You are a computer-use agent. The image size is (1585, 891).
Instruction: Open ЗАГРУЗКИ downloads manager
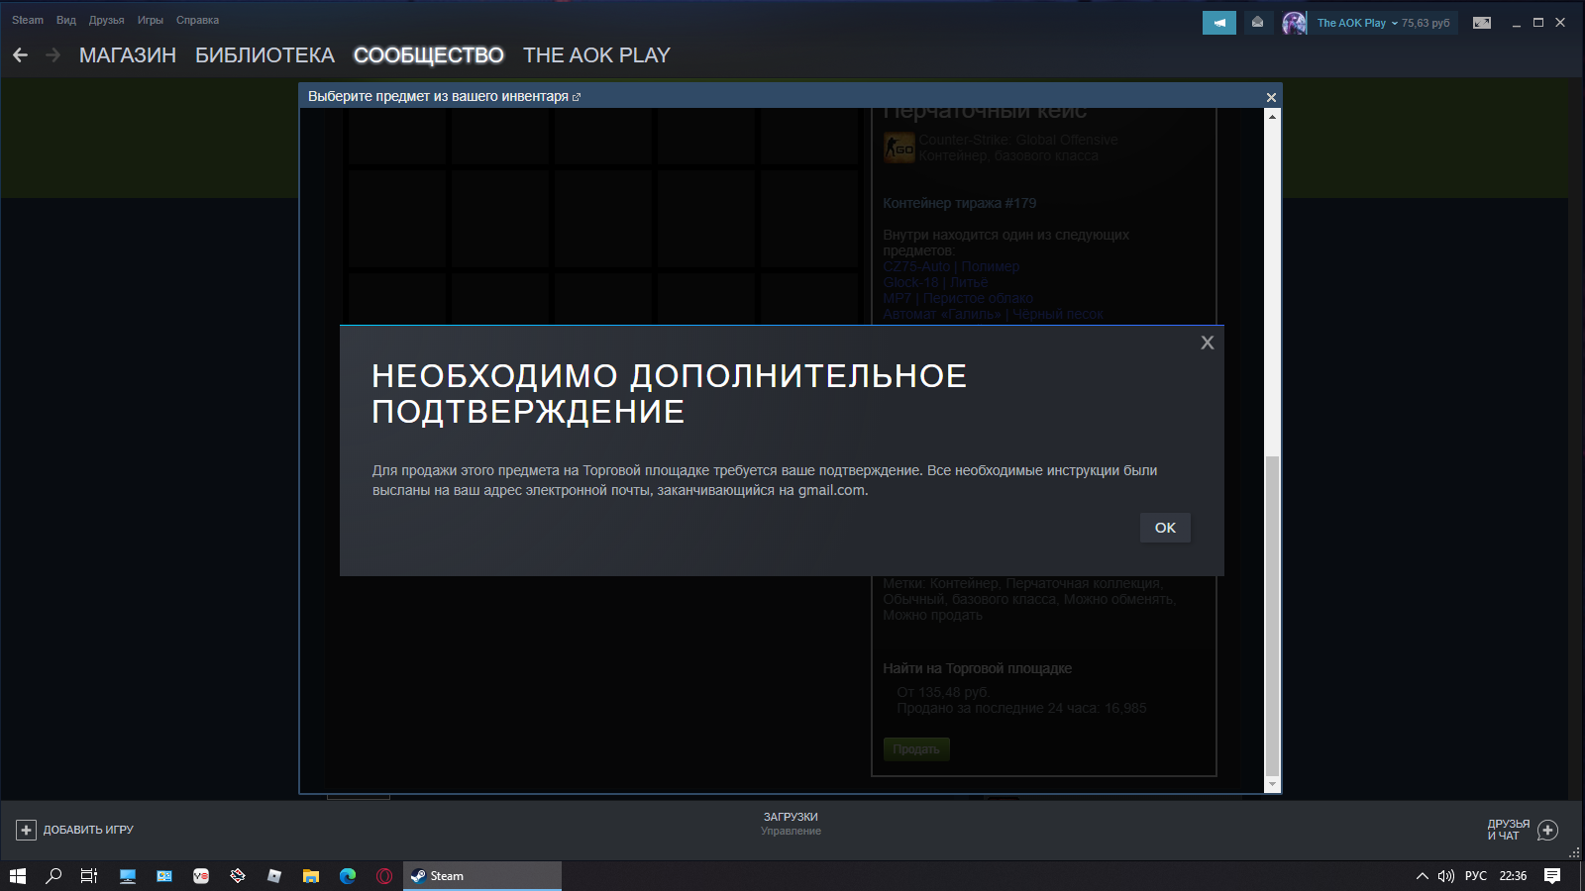click(791, 817)
